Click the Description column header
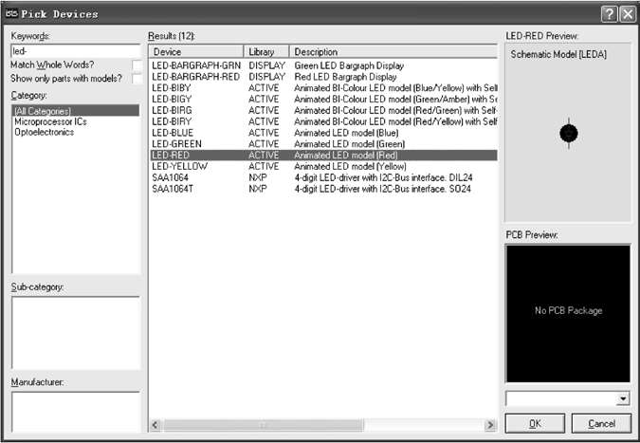This screenshot has width=640, height=443. pyautogui.click(x=393, y=51)
